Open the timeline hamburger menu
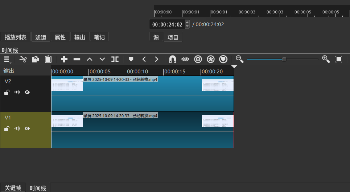Image resolution: width=350 pixels, height=192 pixels. point(7,59)
